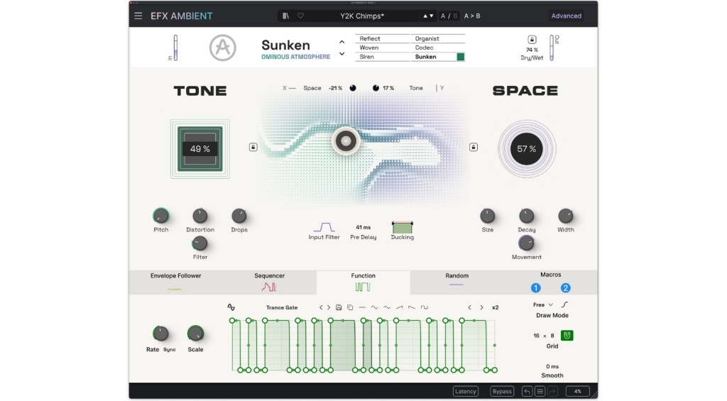
Task: Click the Function Scale knob
Action: pos(195,334)
